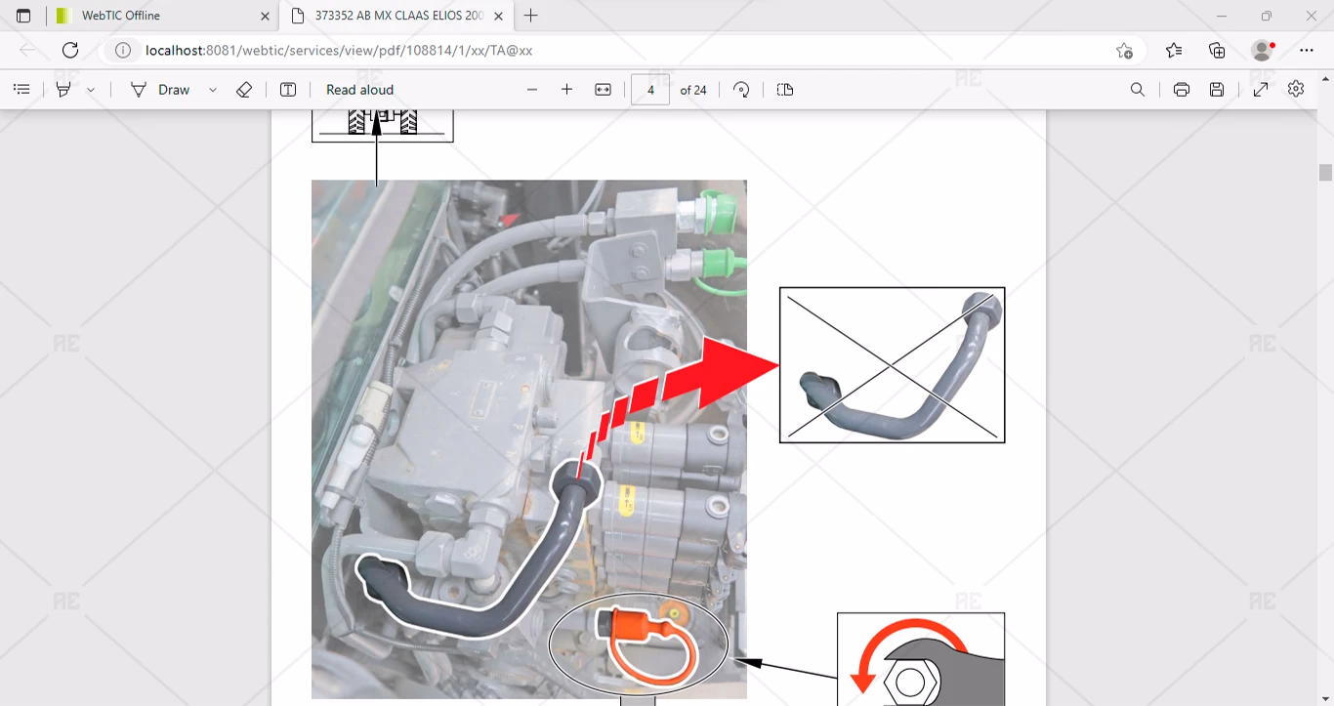The height and width of the screenshot is (706, 1334).
Task: Toggle Fit to width view
Action: click(x=603, y=90)
